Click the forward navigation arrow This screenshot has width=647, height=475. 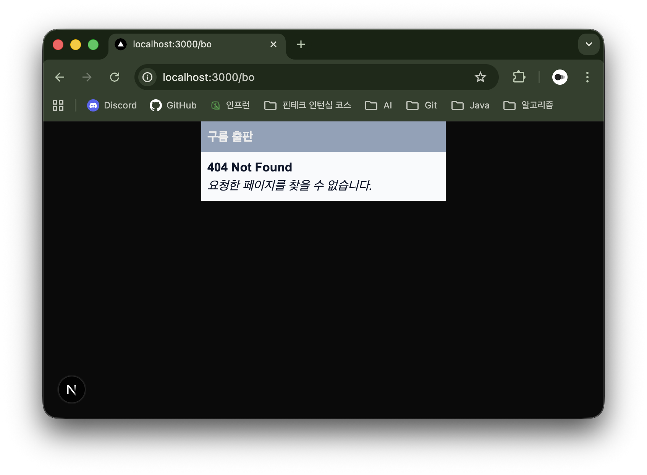87,77
